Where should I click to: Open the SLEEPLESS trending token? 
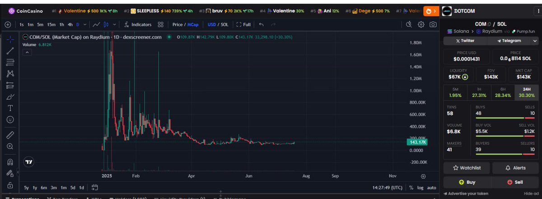click(x=158, y=11)
